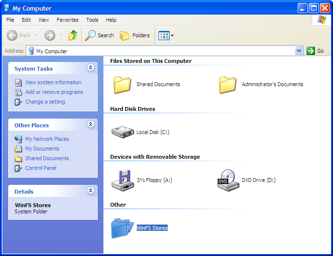Open Forward history dropdown arrow

61,35
